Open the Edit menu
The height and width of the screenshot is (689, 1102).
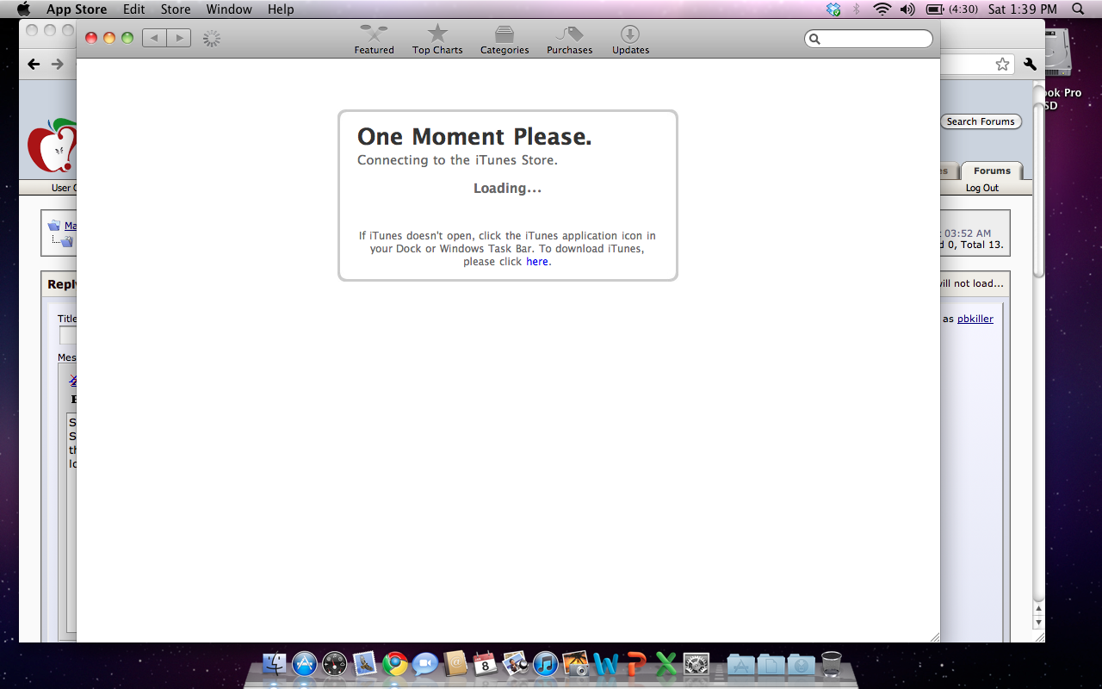133,9
